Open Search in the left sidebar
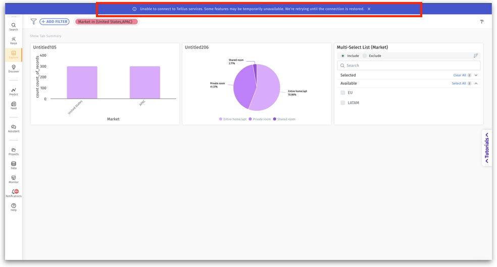The height and width of the screenshot is (267, 497). point(14,26)
